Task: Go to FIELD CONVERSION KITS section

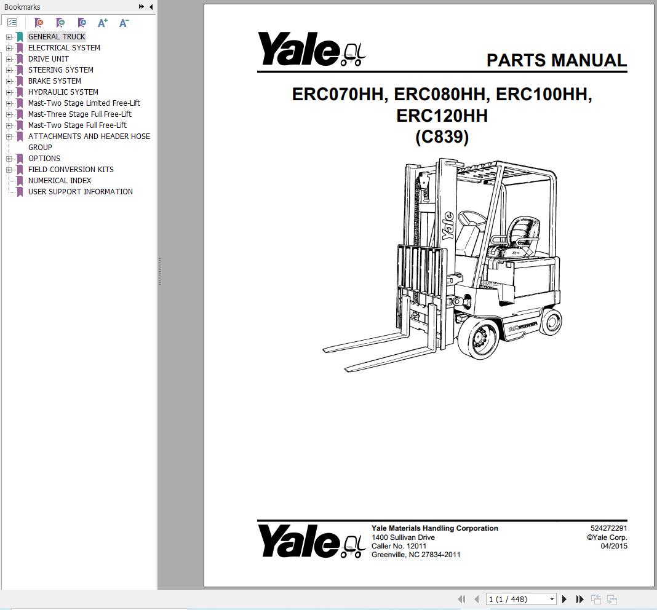Action: (x=71, y=169)
